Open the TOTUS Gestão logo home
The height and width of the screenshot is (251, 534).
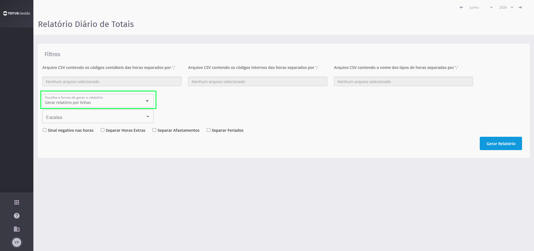click(x=17, y=13)
